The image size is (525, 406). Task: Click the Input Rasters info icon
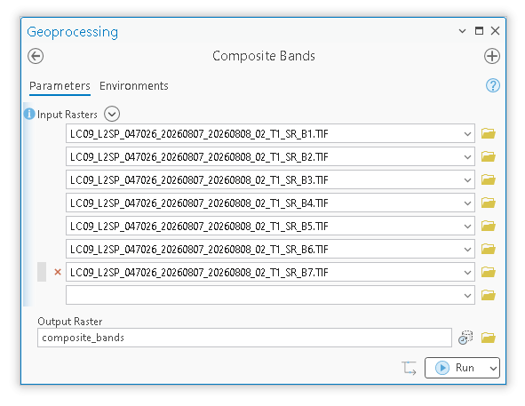pyautogui.click(x=29, y=114)
